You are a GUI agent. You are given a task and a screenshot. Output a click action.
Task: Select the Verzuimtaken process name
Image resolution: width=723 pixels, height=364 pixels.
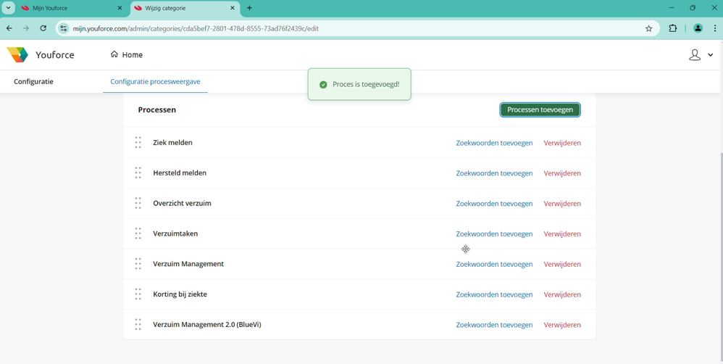coord(175,233)
